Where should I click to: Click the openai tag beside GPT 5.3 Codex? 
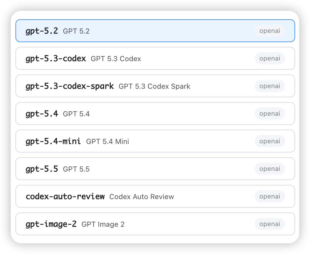coord(270,58)
